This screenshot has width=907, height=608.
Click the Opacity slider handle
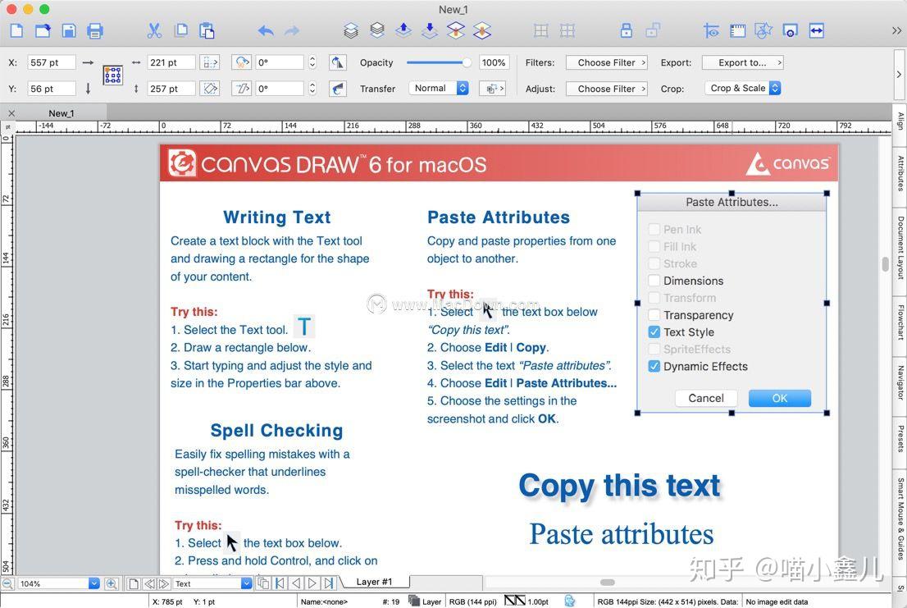pos(466,62)
